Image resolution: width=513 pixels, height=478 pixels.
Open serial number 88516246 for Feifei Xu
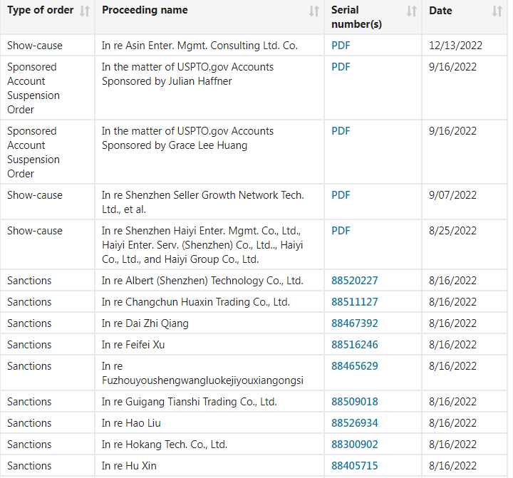coord(355,345)
